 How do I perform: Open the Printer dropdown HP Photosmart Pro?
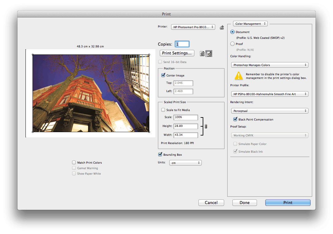click(x=193, y=27)
